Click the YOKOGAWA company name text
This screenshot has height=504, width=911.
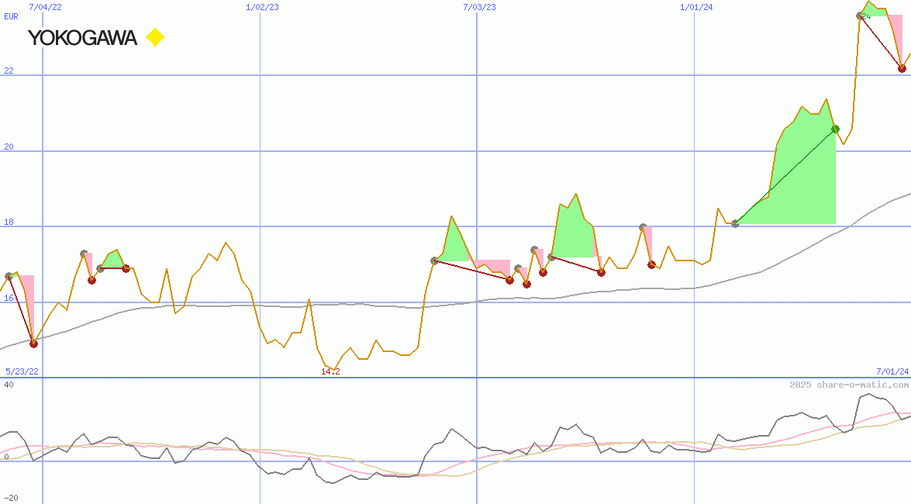coord(82,38)
